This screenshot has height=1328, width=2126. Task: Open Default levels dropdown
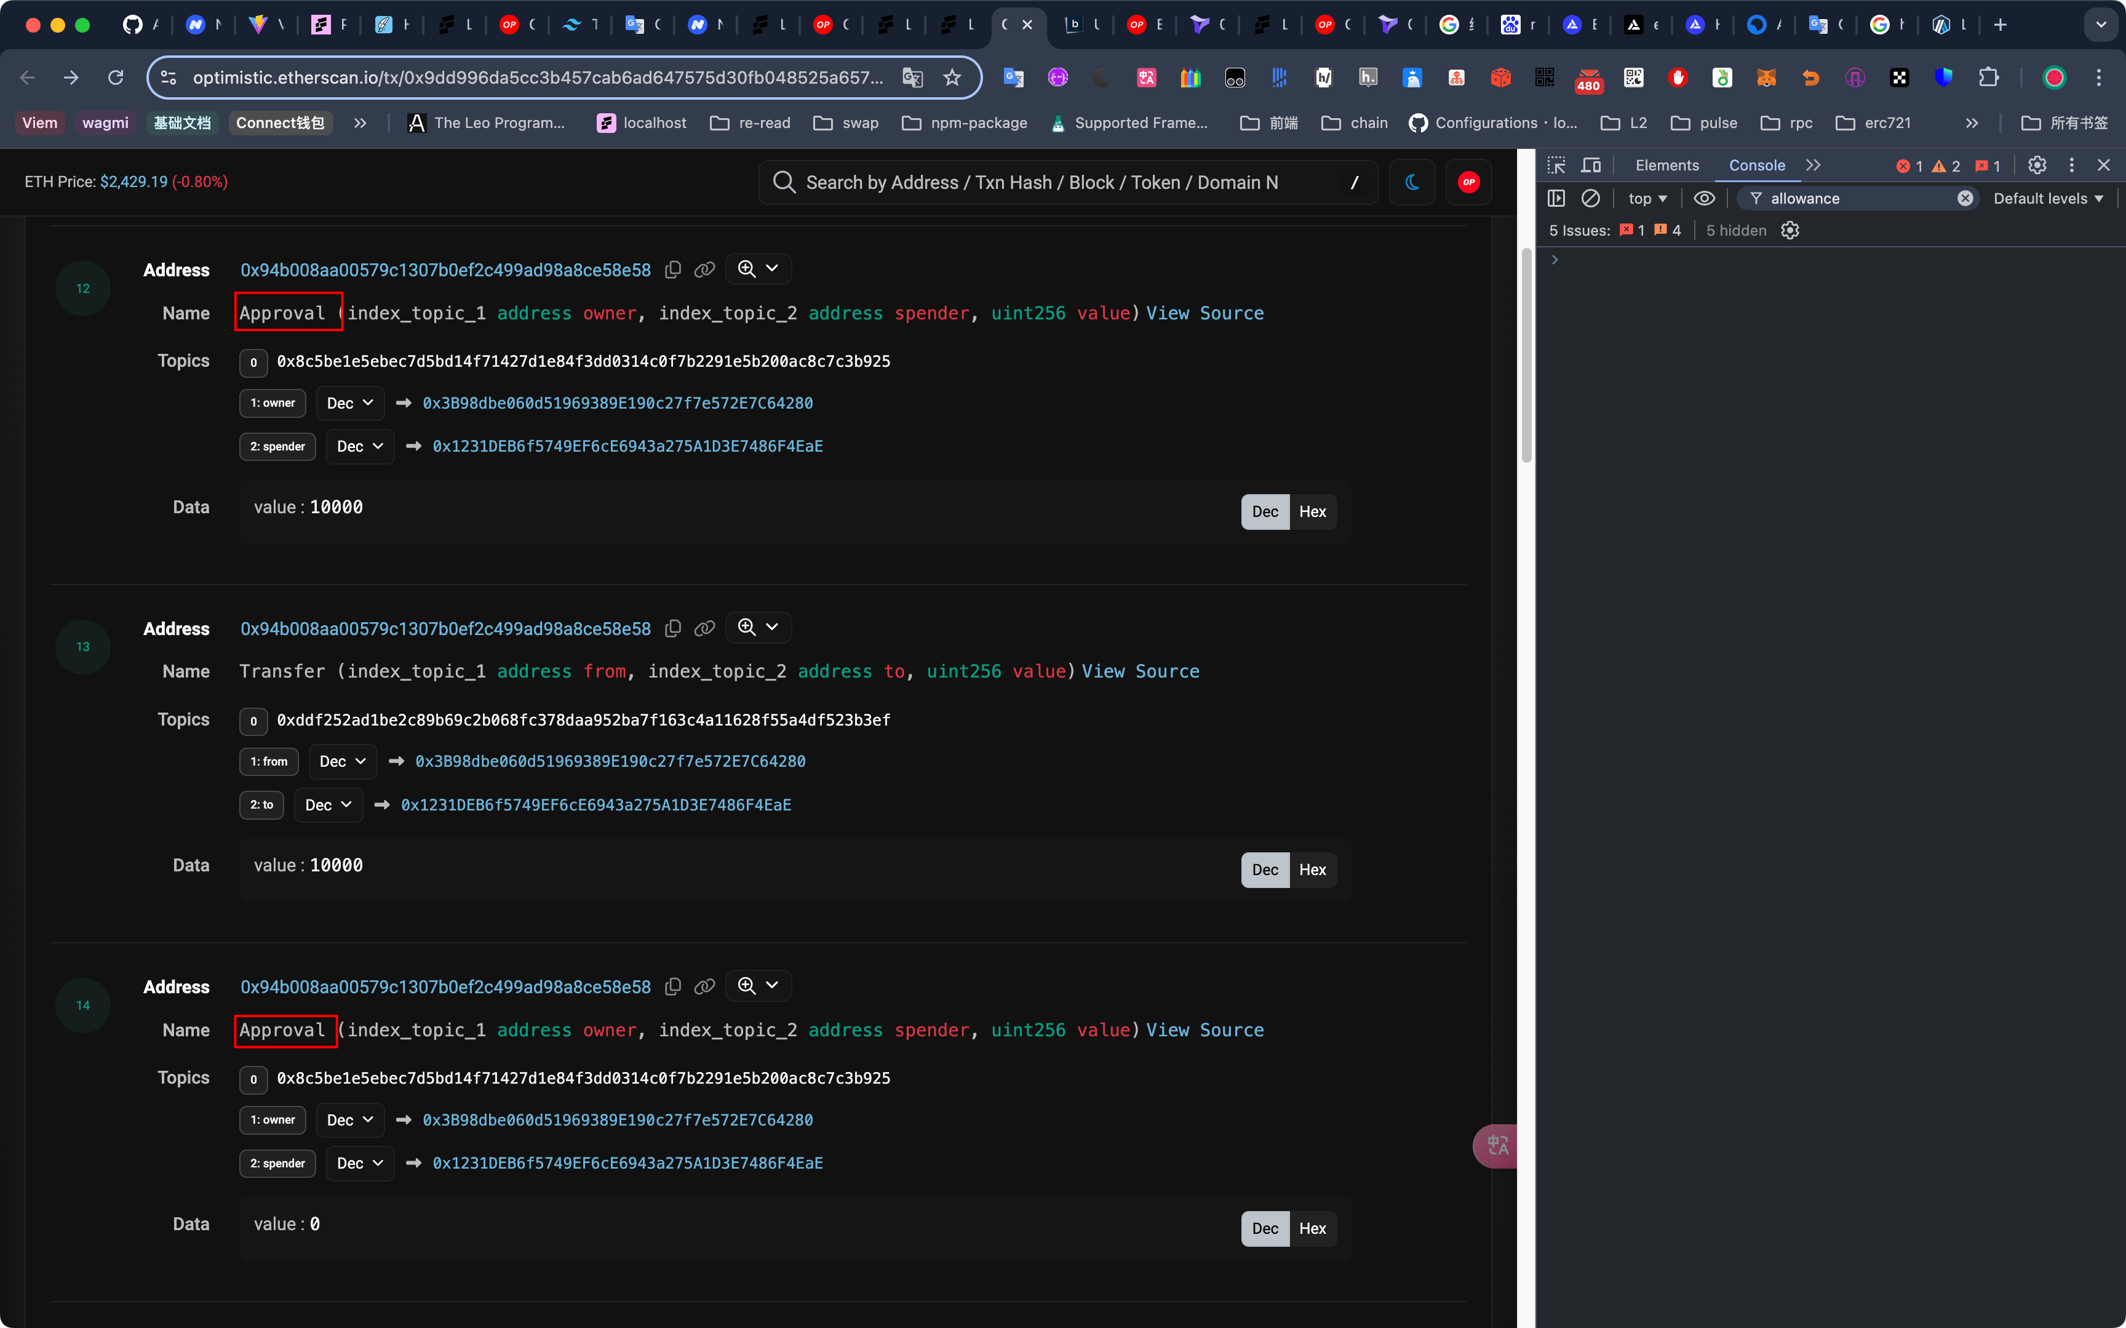2048,199
